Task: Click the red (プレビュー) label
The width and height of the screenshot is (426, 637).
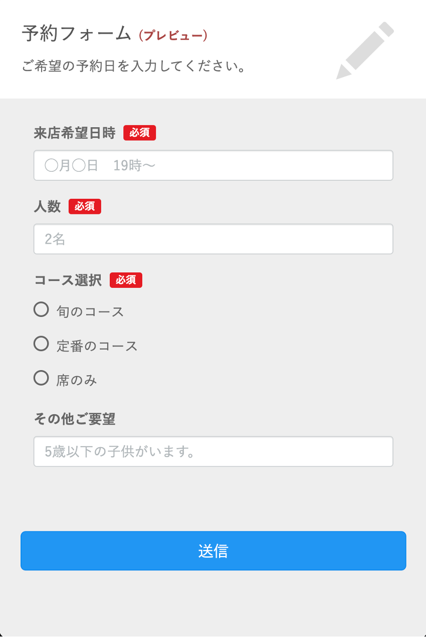Action: [x=173, y=36]
